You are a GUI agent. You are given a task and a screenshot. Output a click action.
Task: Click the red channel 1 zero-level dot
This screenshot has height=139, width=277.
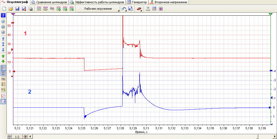point(14,71)
